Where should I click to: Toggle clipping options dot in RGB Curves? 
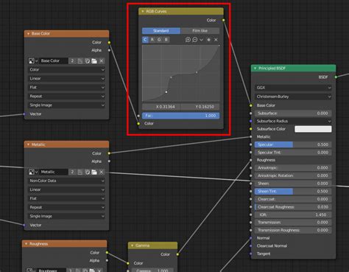click(x=208, y=40)
